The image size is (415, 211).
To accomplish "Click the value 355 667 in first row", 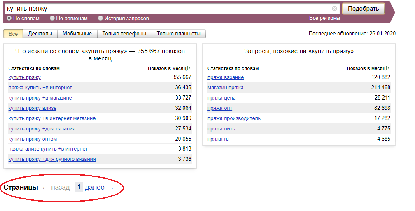I will click(182, 77).
